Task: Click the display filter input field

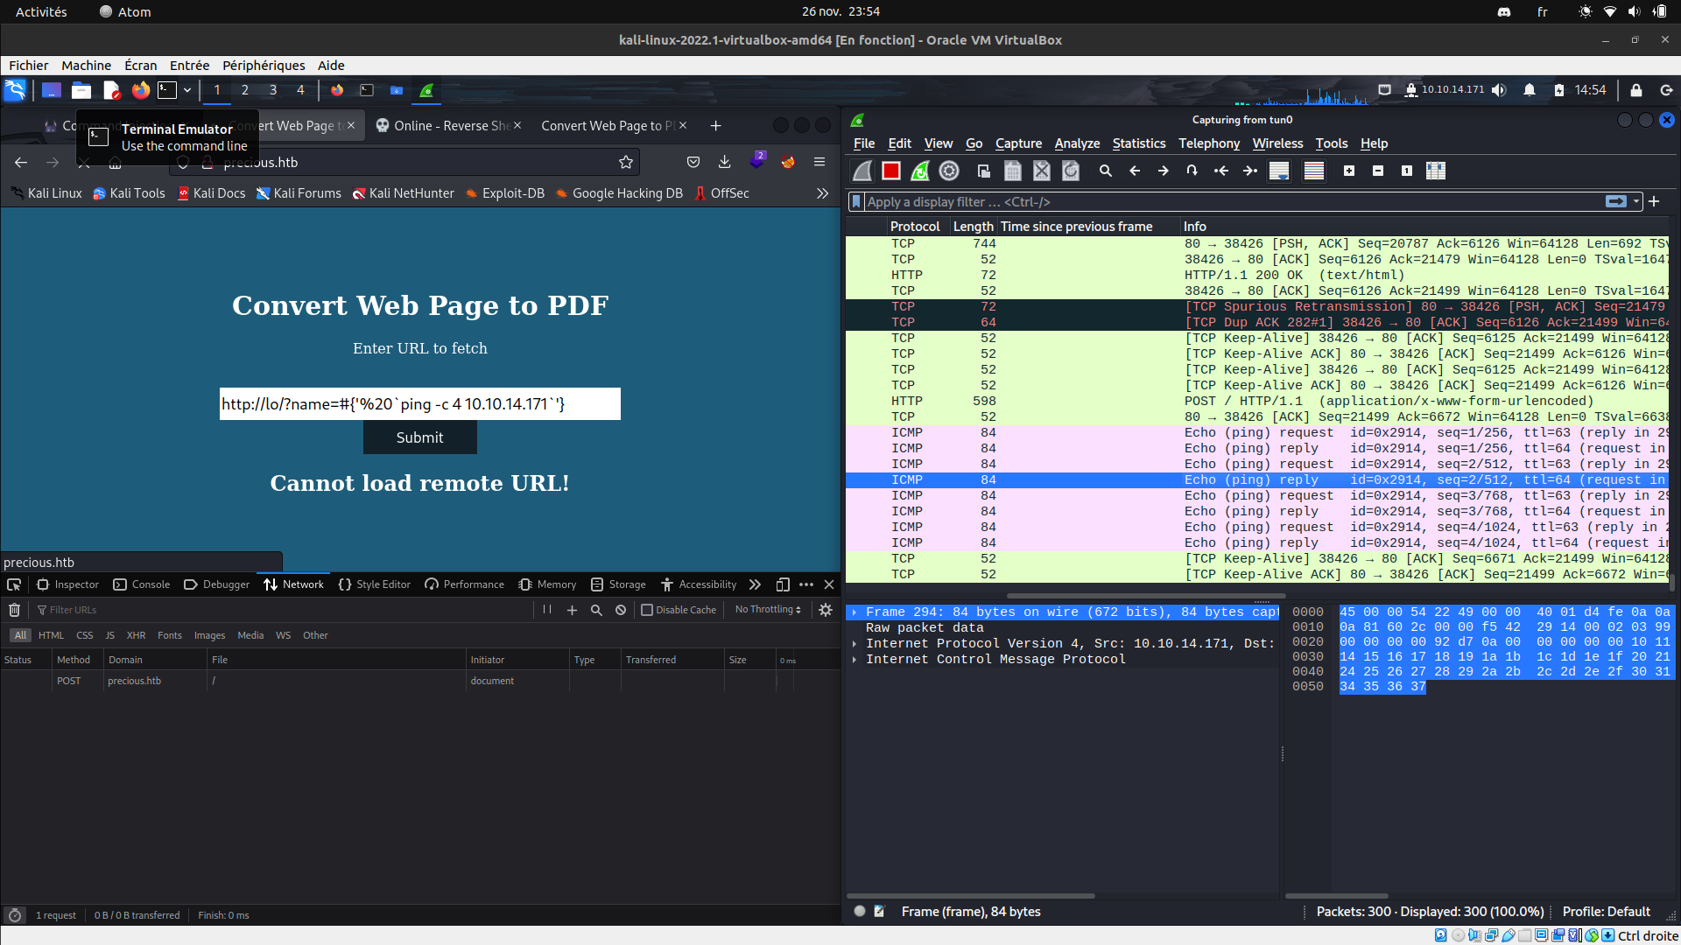Action: (x=1226, y=202)
